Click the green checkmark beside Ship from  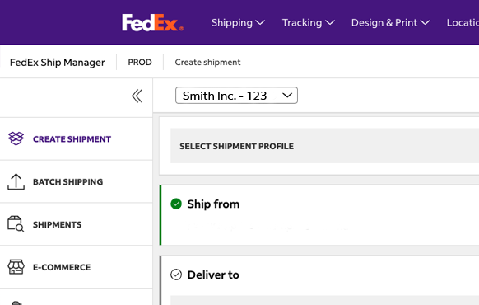coord(176,204)
